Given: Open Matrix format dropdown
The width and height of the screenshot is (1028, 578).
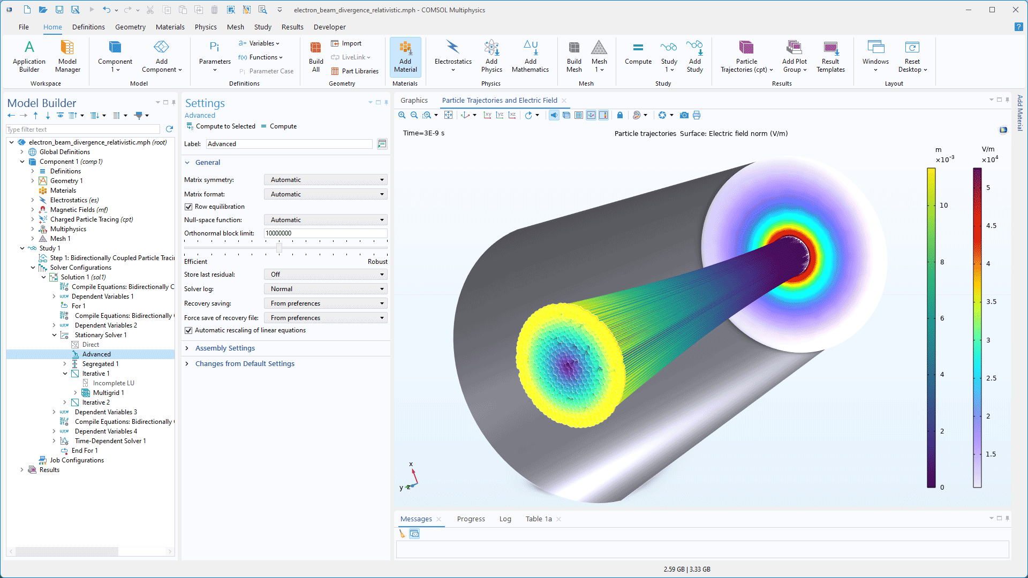Looking at the screenshot, I should pyautogui.click(x=326, y=194).
